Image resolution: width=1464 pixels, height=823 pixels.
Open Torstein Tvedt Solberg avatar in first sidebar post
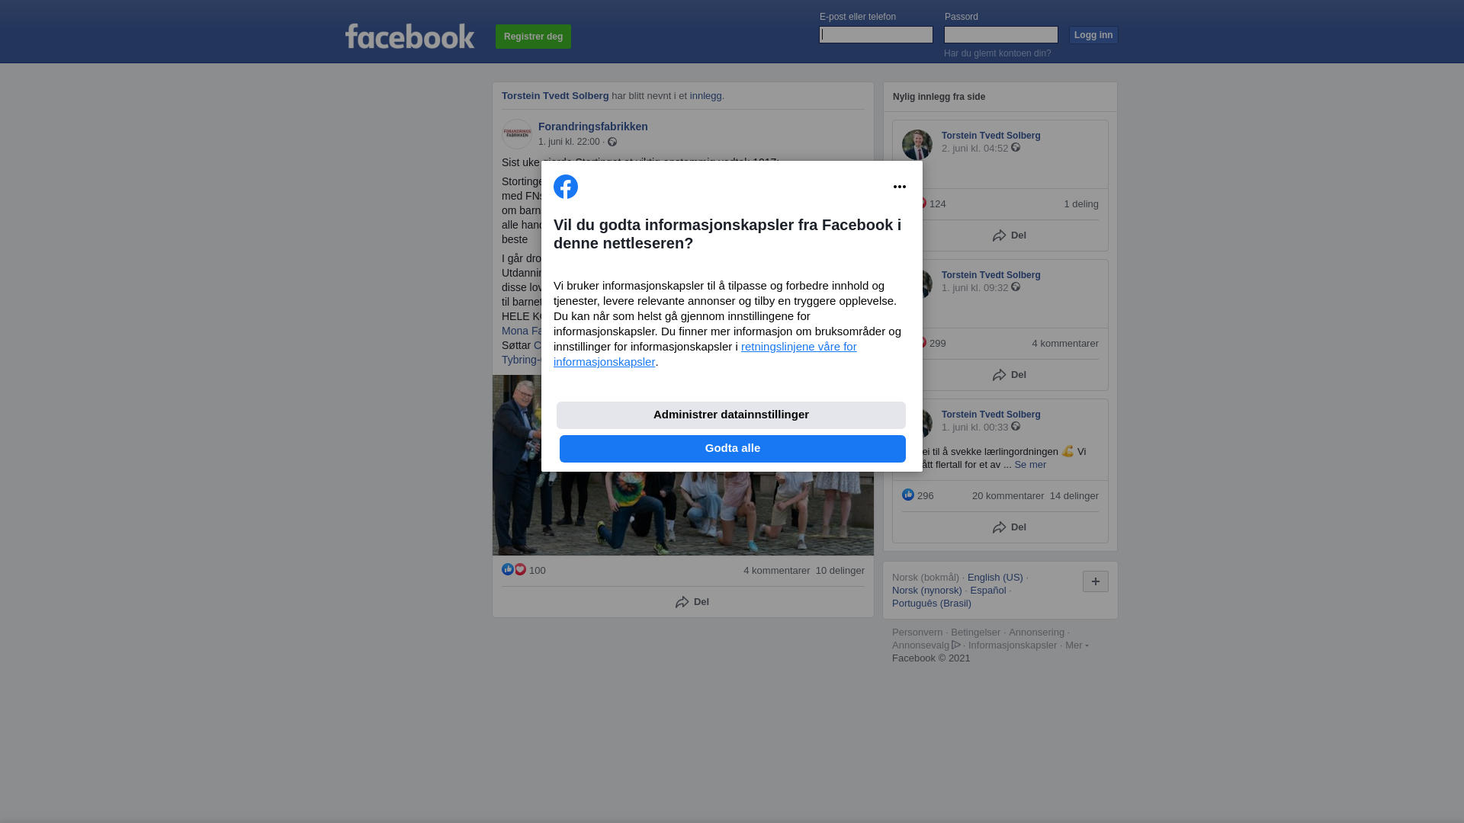pos(917,145)
